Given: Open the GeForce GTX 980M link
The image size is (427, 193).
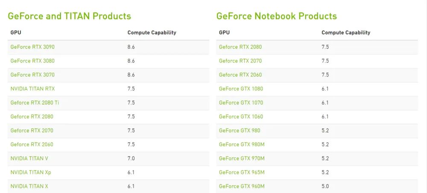Looking at the screenshot, I should (242, 145).
